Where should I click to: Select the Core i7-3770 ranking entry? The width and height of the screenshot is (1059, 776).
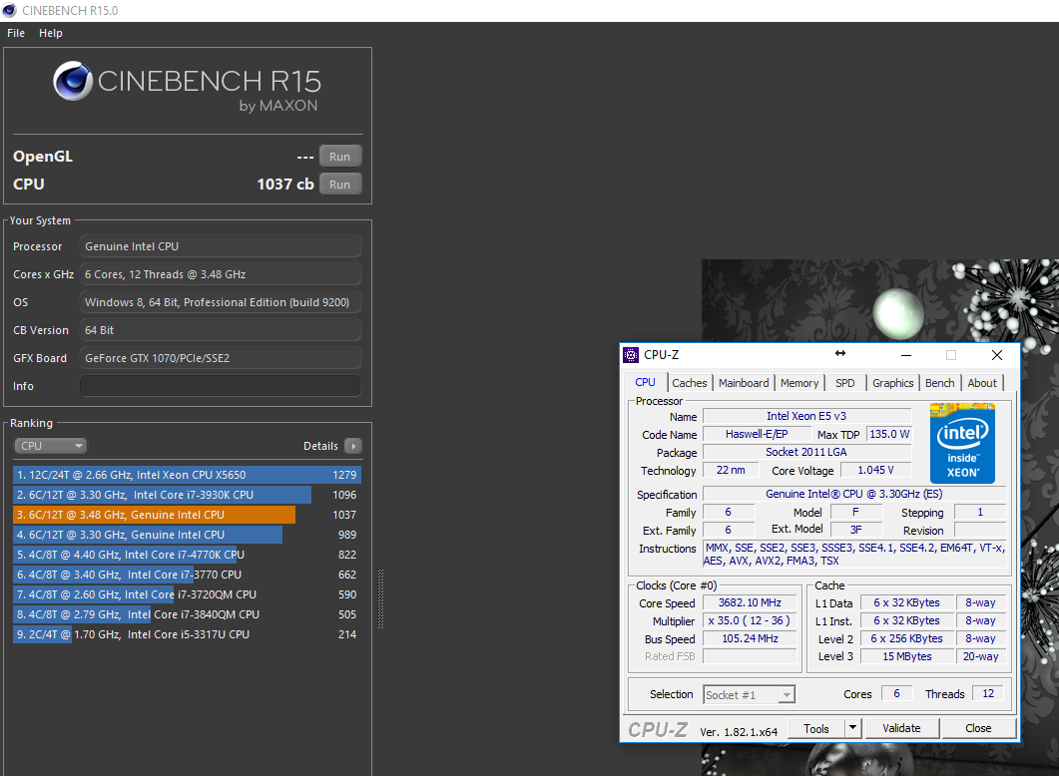(187, 575)
